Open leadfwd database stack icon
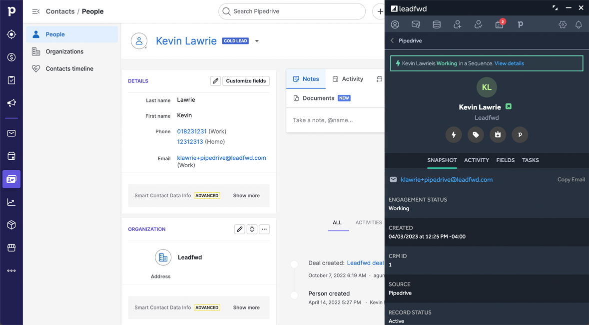 437,24
